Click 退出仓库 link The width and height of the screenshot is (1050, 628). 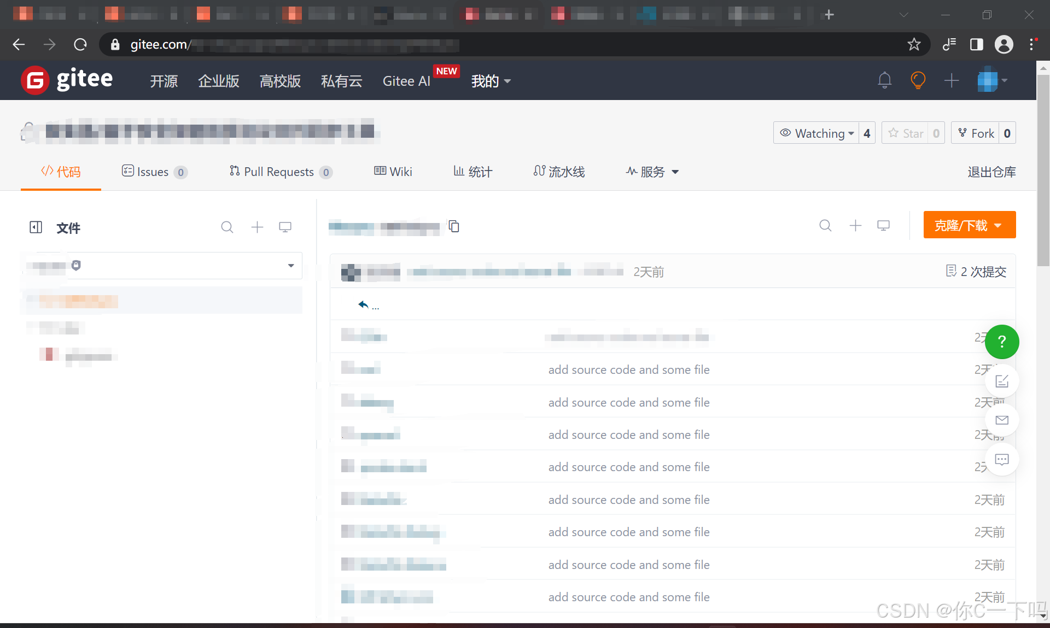click(x=991, y=172)
